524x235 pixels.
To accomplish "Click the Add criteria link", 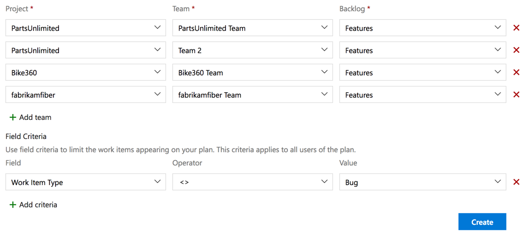I will coord(33,205).
